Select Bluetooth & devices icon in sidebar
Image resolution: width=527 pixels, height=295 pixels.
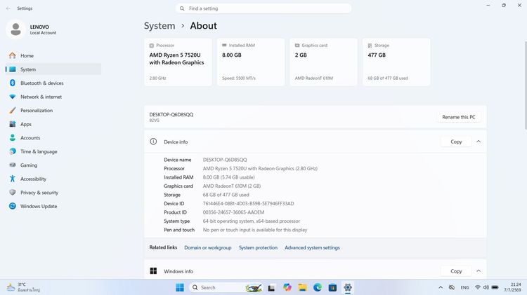[13, 83]
